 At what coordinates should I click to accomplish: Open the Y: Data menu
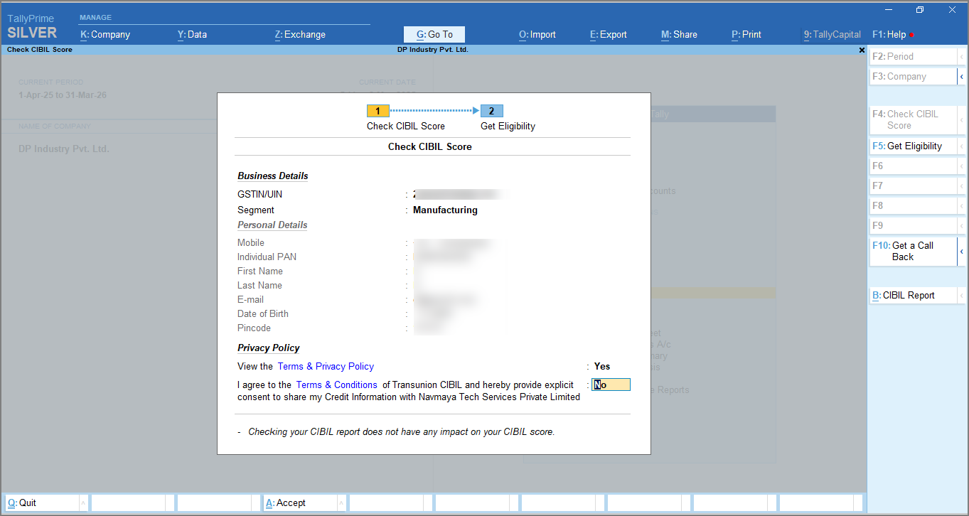click(x=192, y=34)
